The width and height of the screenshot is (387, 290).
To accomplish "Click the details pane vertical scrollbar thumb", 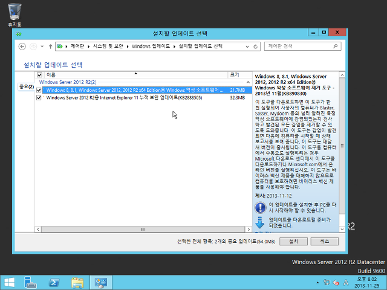I will pyautogui.click(x=342, y=146).
